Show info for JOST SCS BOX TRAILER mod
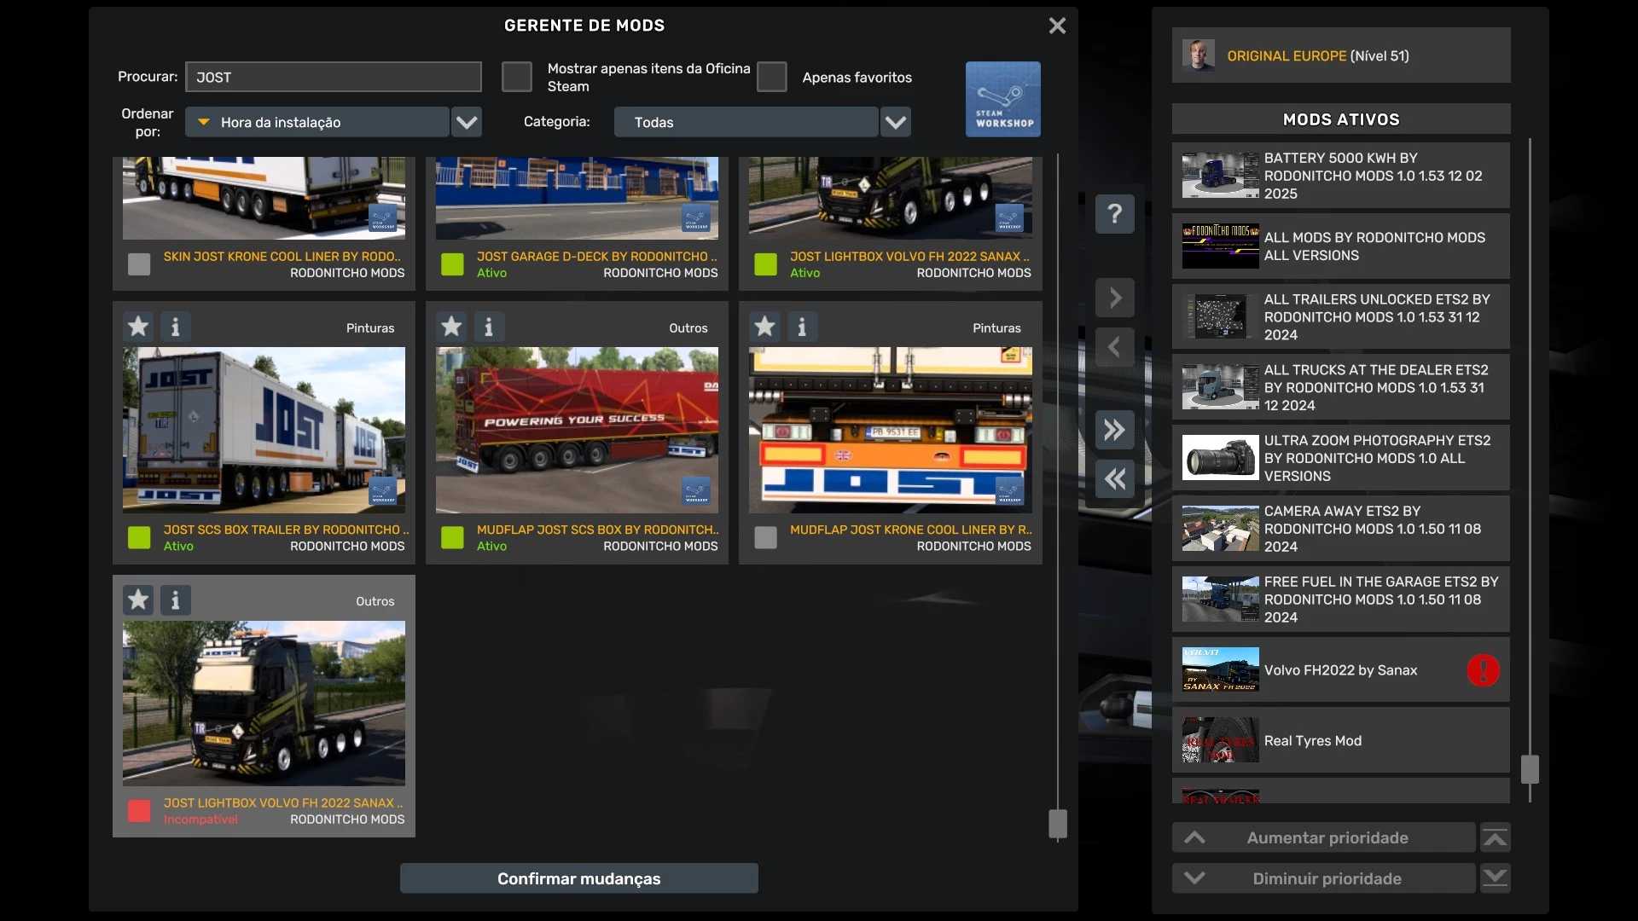 pos(176,327)
